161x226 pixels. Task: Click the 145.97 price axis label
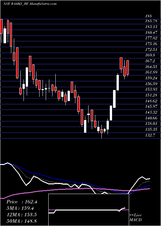[151, 107]
